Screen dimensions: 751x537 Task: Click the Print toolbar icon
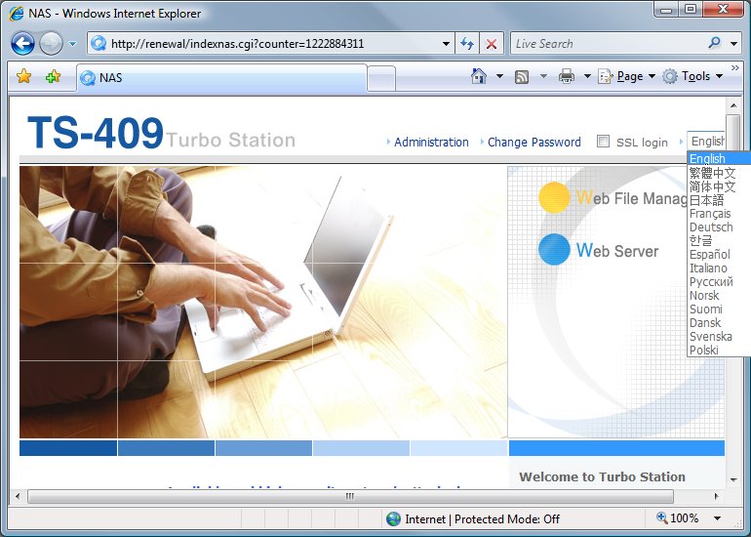(x=567, y=76)
